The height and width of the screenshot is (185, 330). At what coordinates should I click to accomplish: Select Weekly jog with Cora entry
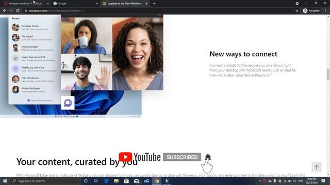(x=35, y=69)
